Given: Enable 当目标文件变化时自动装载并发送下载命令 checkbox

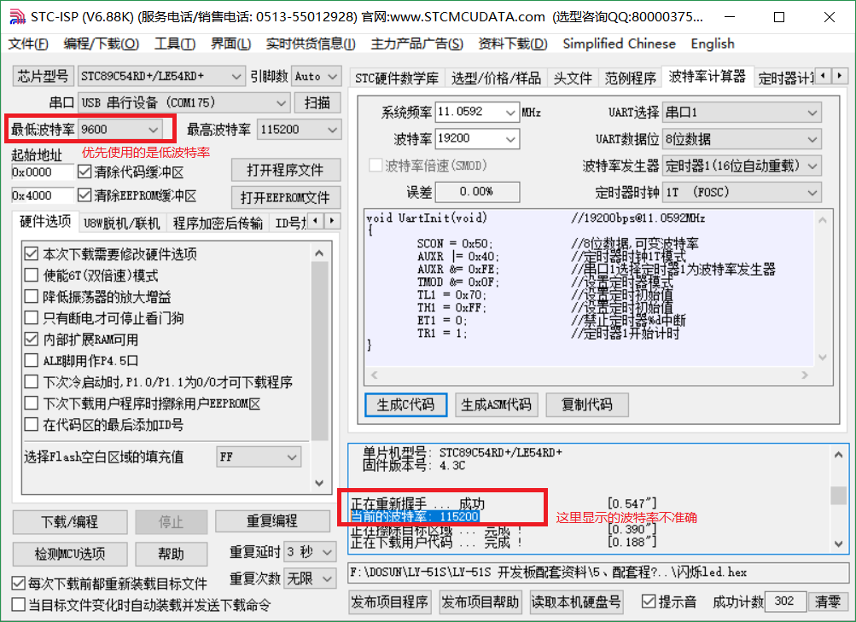Looking at the screenshot, I should (x=18, y=605).
